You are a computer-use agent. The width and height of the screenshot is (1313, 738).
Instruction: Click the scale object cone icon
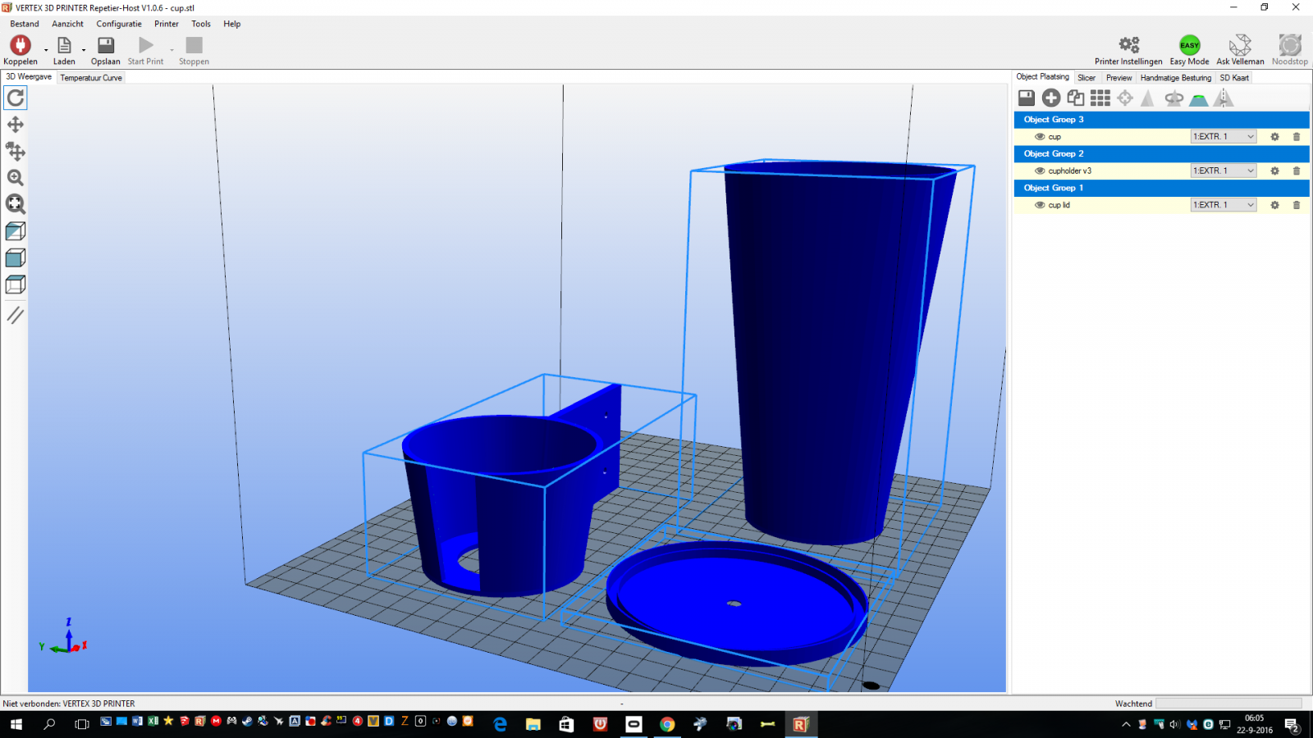(x=1148, y=98)
